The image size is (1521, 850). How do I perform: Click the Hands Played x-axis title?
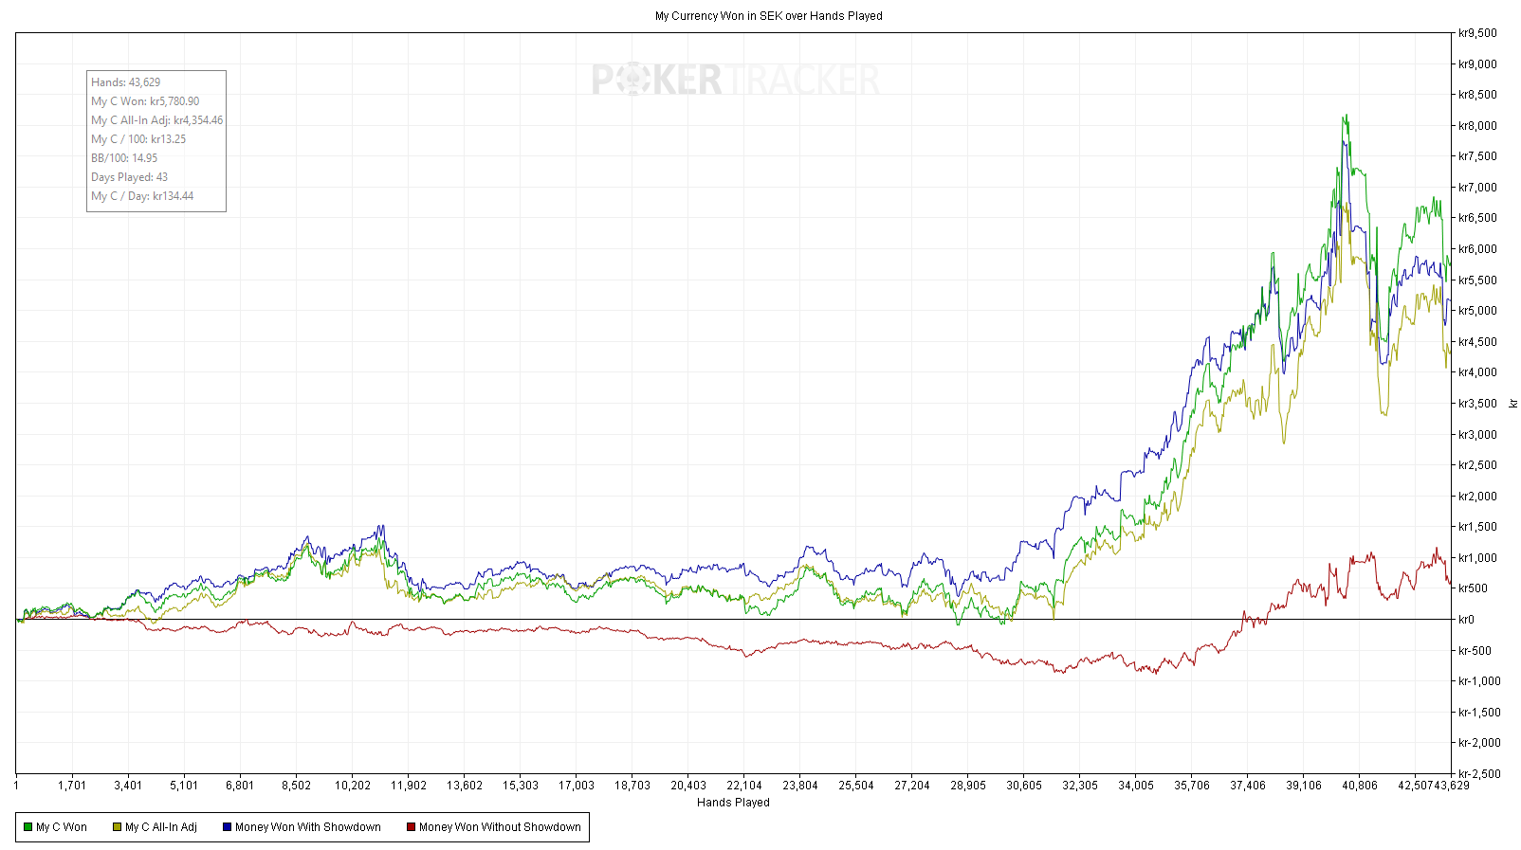pyautogui.click(x=733, y=803)
